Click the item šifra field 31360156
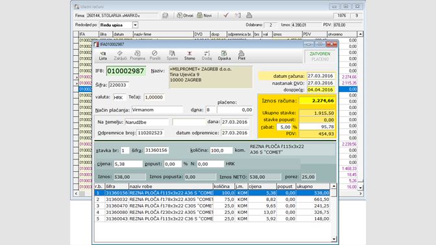The height and width of the screenshot is (245, 436). (156, 150)
